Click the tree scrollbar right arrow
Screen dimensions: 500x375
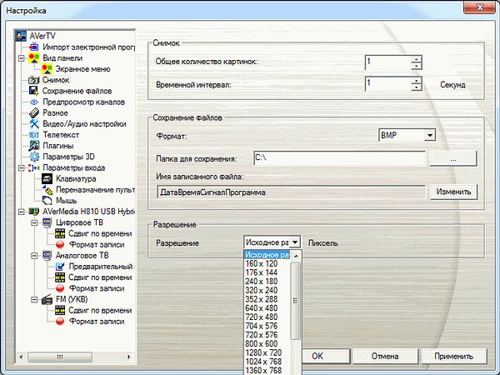point(129,357)
